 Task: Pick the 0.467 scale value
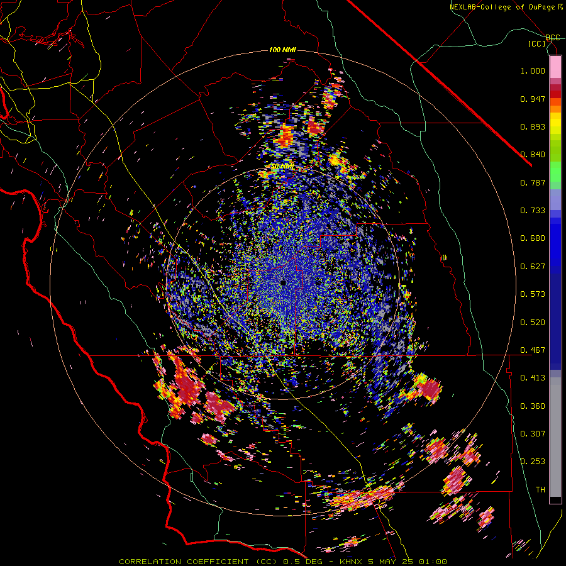pos(533,350)
